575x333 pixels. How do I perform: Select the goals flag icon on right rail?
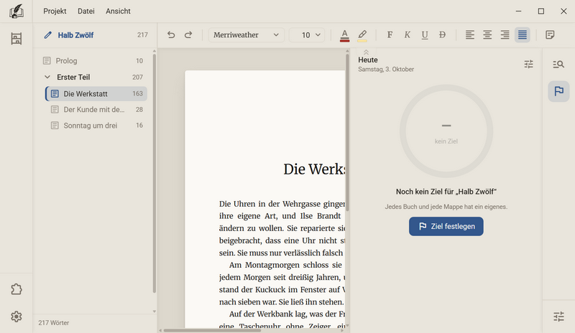558,91
